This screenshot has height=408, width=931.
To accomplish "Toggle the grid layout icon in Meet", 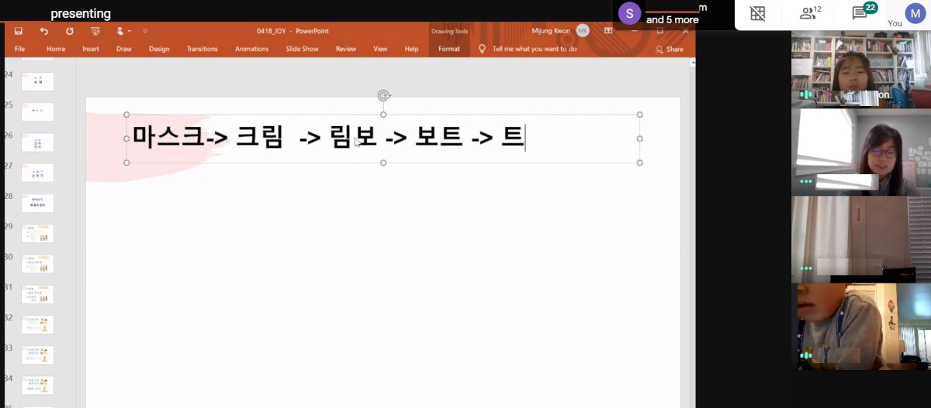I will [x=757, y=13].
